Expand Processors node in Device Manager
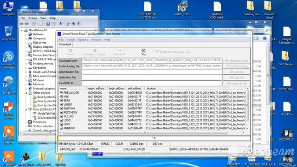 click(26, 122)
